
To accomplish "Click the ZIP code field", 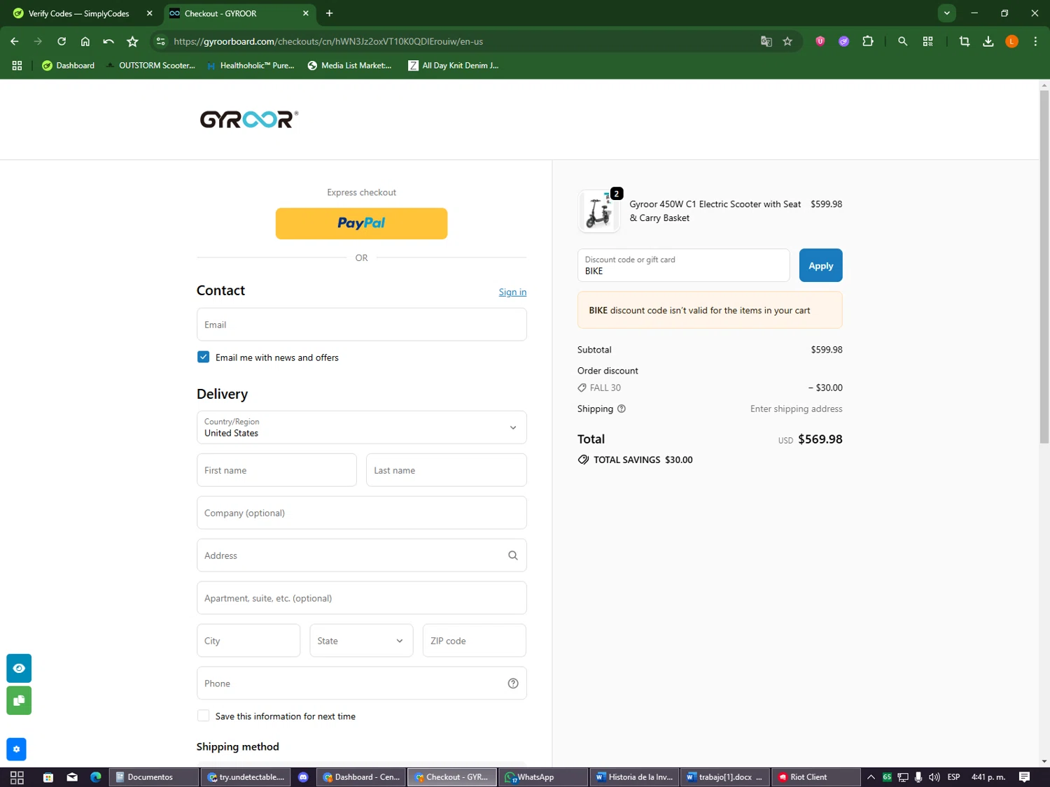I will coord(474,641).
